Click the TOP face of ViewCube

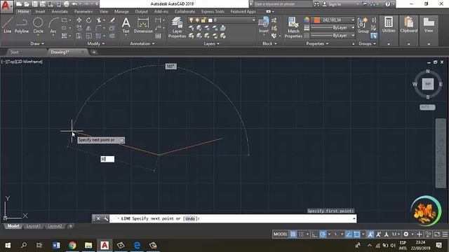[428, 84]
